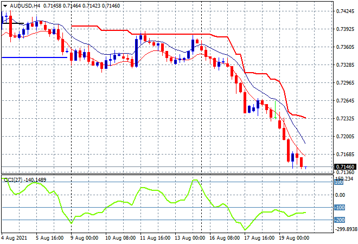The height and width of the screenshot is (244, 358).
Task: Click price axis label 0.73925
Action: tap(345, 29)
